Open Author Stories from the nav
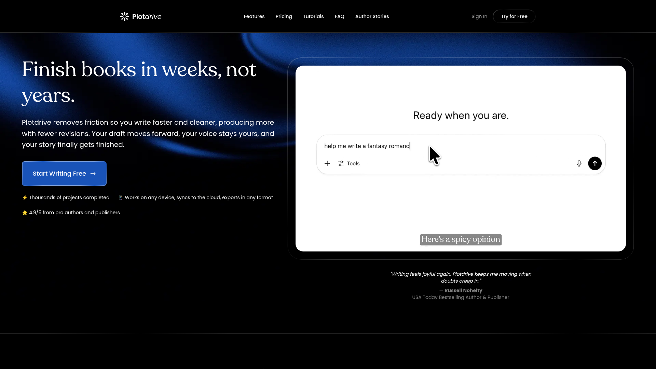 [372, 16]
